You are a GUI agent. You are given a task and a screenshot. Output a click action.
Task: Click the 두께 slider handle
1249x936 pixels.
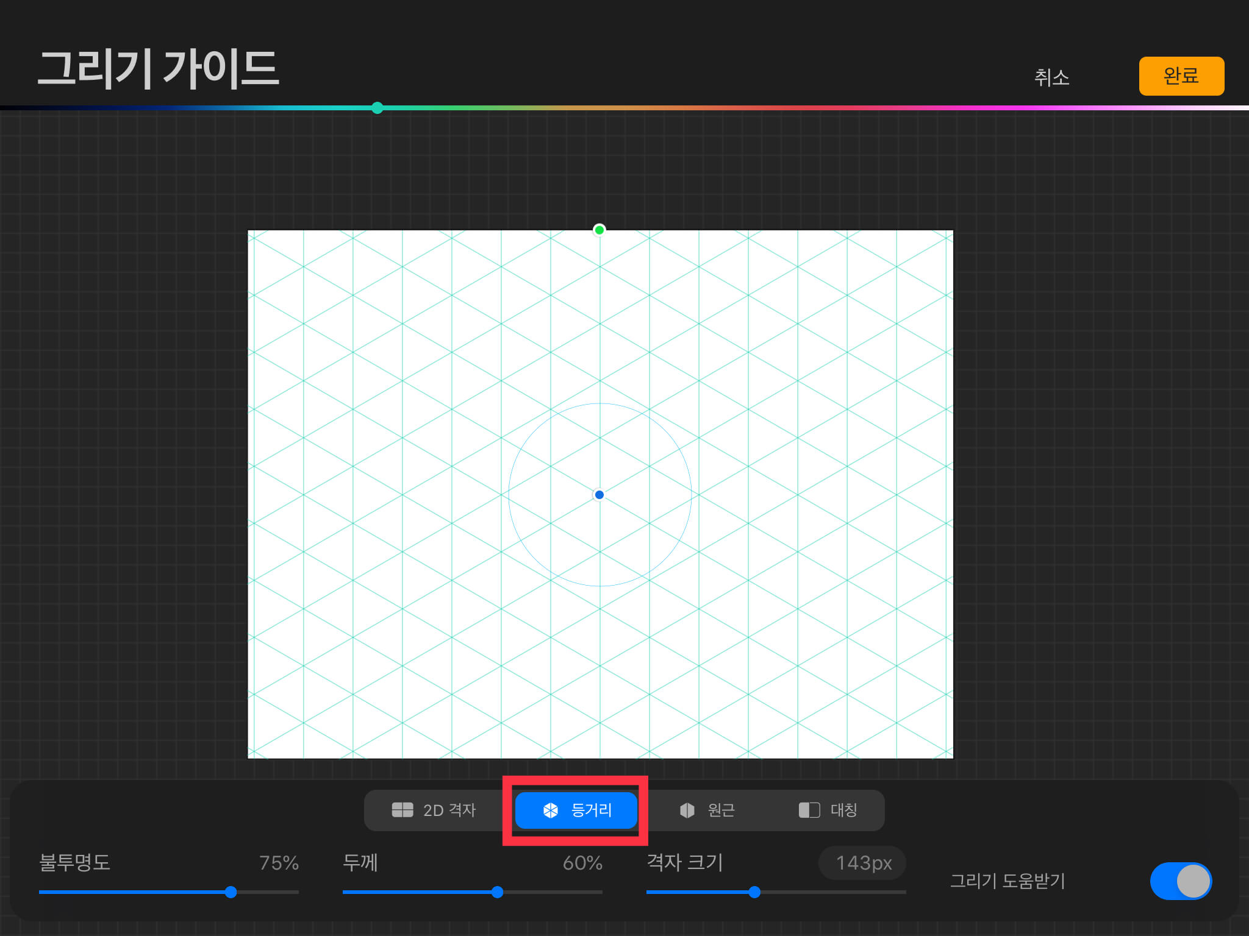(x=498, y=892)
